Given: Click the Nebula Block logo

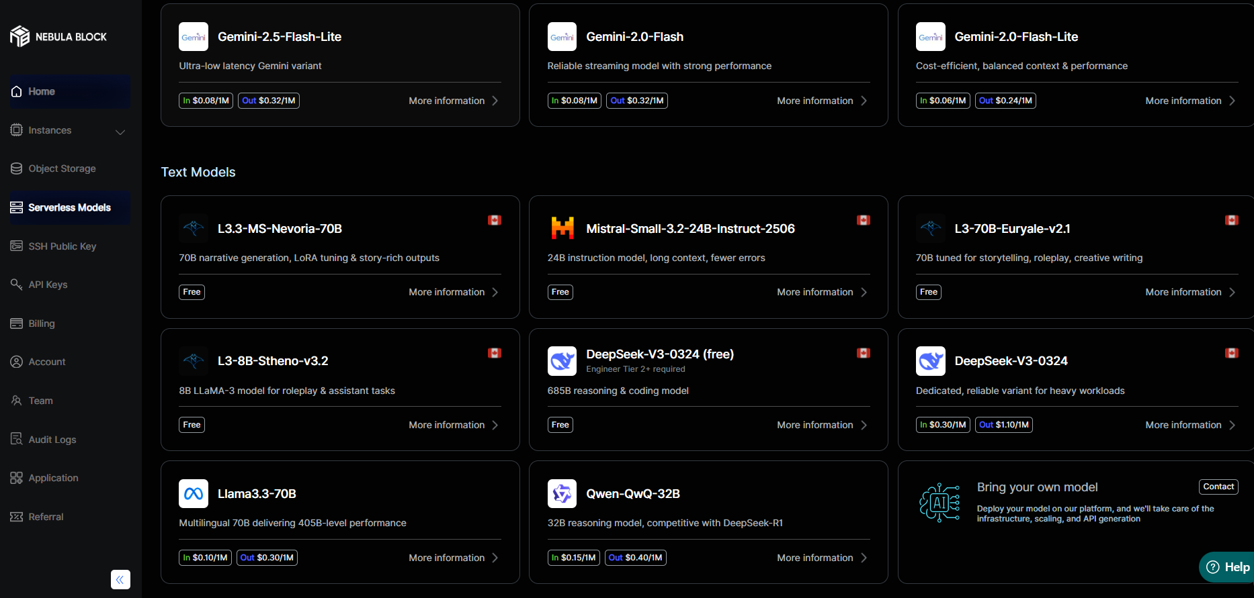Looking at the screenshot, I should click(58, 37).
